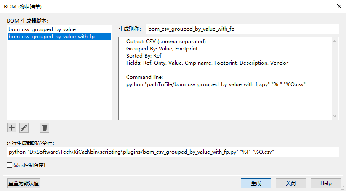Enable the 显示控制台窗口 checkbox
The height and width of the screenshot is (191, 346).
[10, 165]
